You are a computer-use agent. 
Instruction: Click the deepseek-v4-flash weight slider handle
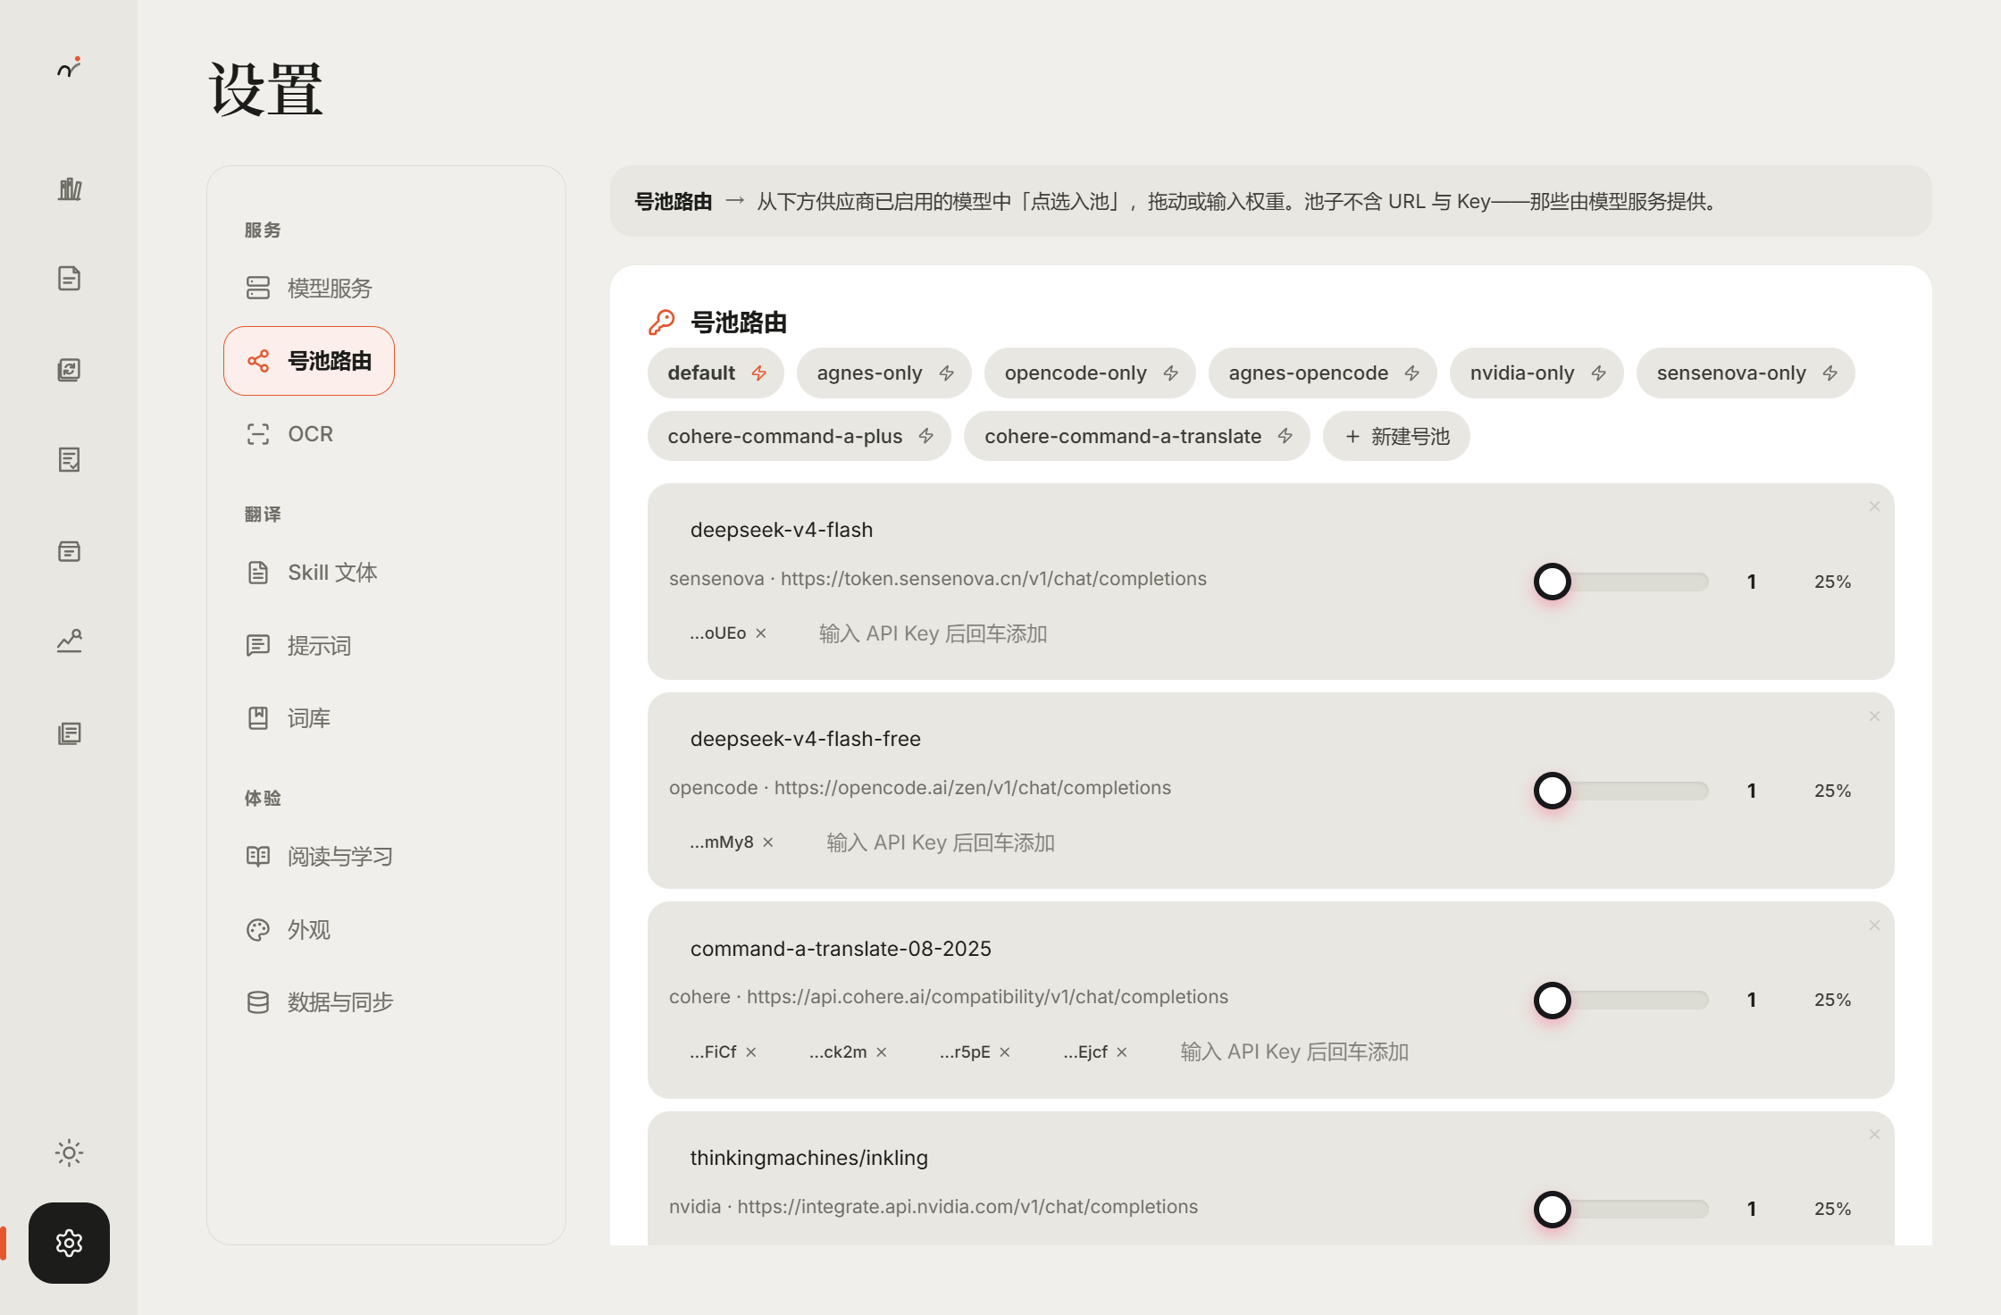(1553, 582)
